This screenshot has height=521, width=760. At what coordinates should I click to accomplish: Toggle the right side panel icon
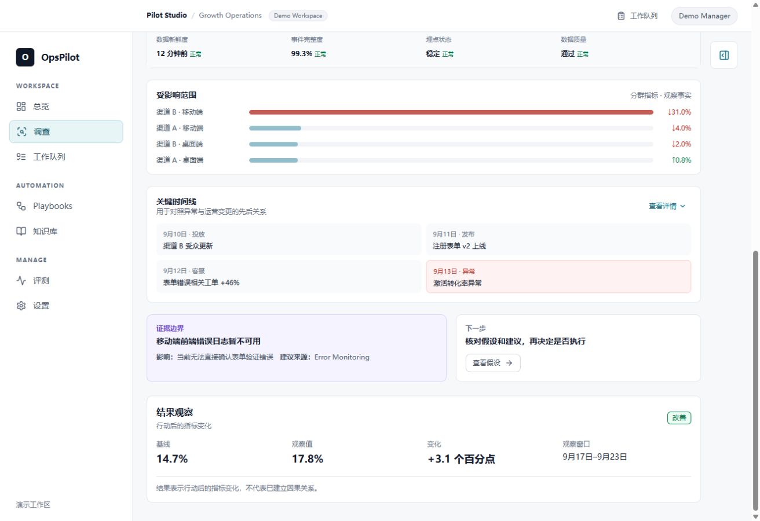point(724,55)
